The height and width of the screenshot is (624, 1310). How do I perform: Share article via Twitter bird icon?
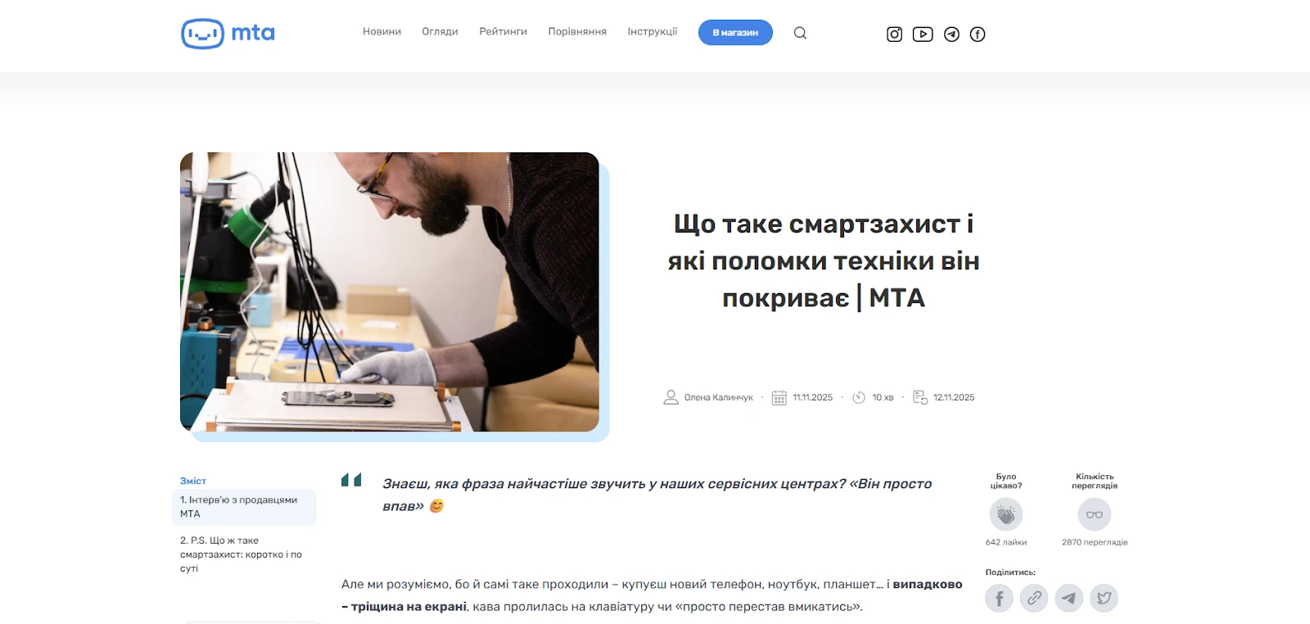coord(1104,598)
